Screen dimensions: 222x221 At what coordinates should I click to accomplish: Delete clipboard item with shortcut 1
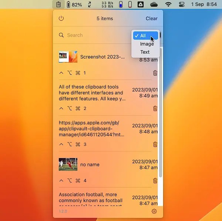(x=155, y=73)
